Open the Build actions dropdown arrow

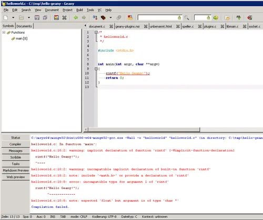point(110,17)
